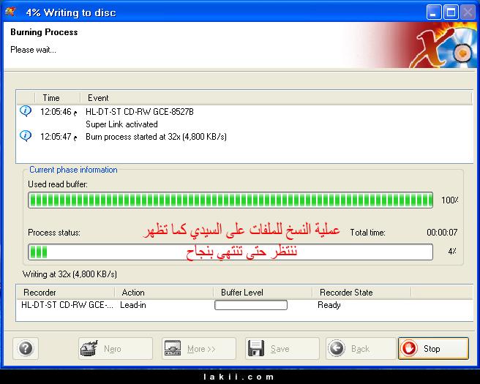The height and width of the screenshot is (384, 480).
Task: Click the Used read buffer progress bar
Action: pos(230,200)
